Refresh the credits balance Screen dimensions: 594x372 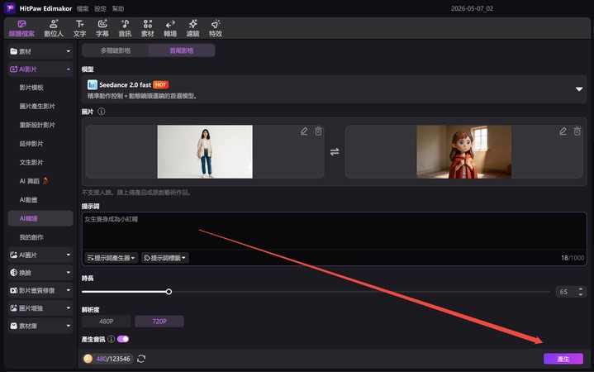[x=141, y=359]
